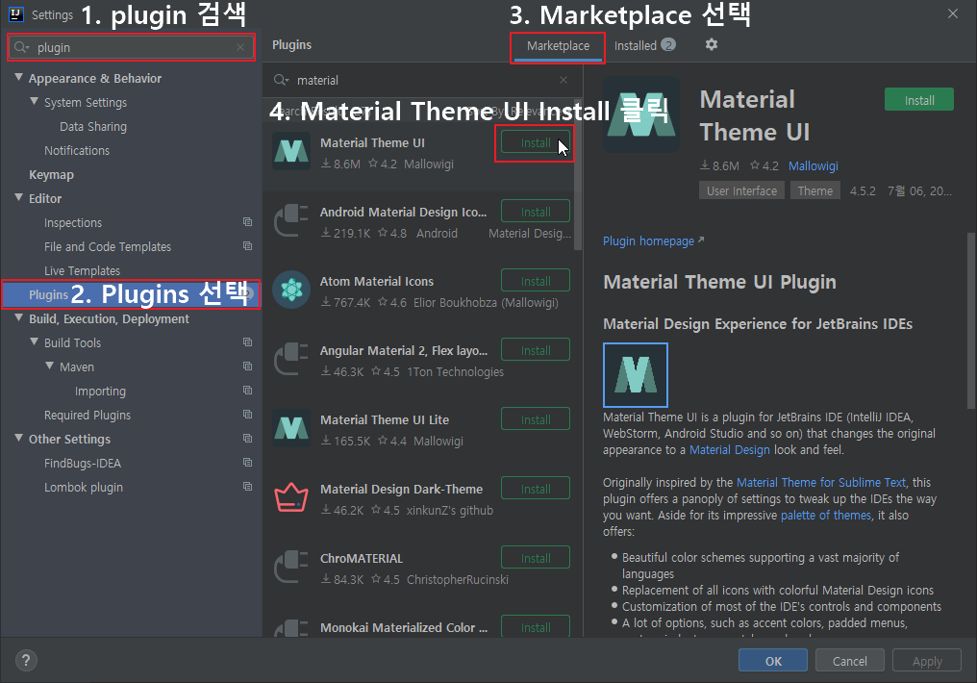
Task: Click the project-level icon beside Maven
Action: click(x=247, y=366)
